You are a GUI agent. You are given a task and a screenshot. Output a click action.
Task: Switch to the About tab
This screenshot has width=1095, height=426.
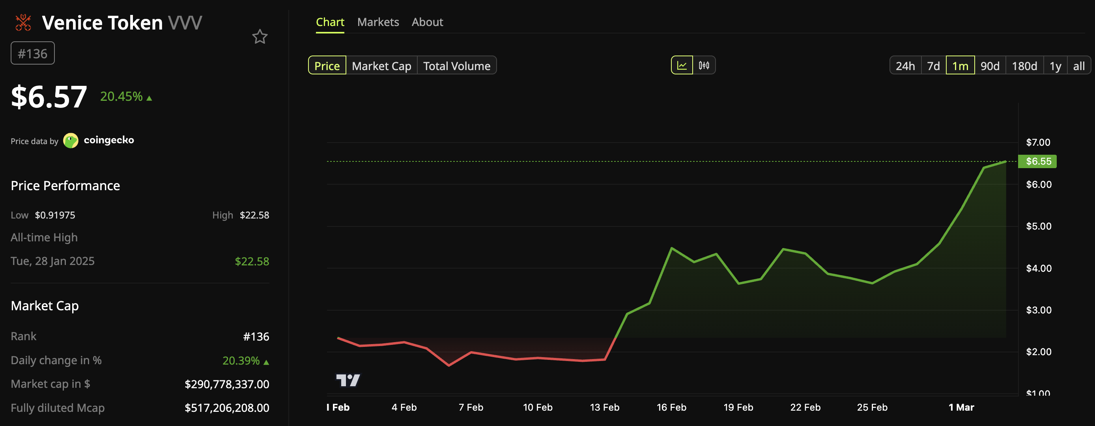coord(427,22)
